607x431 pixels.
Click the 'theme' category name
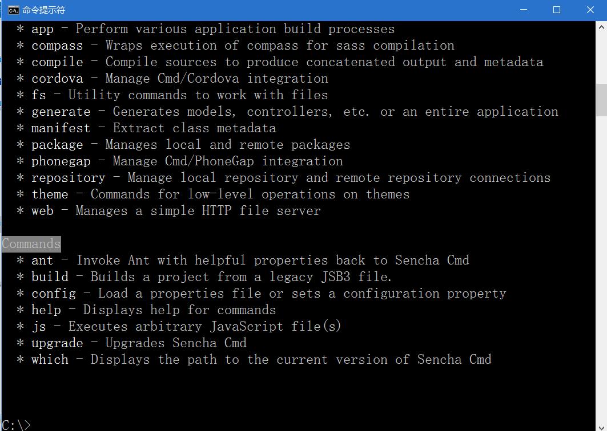coord(50,194)
